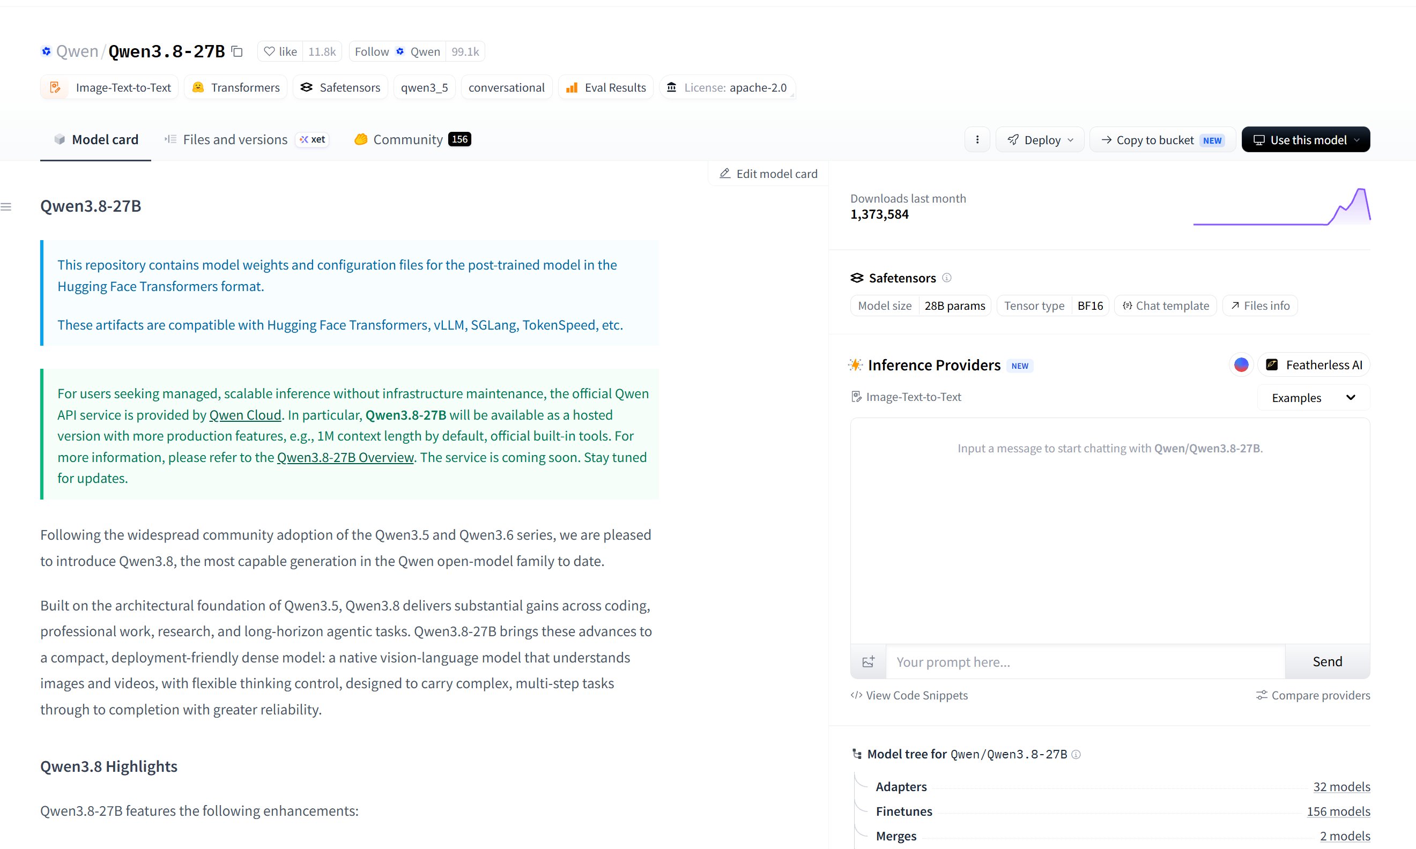The height and width of the screenshot is (849, 1416).
Task: Open the Community tab
Action: coord(412,139)
